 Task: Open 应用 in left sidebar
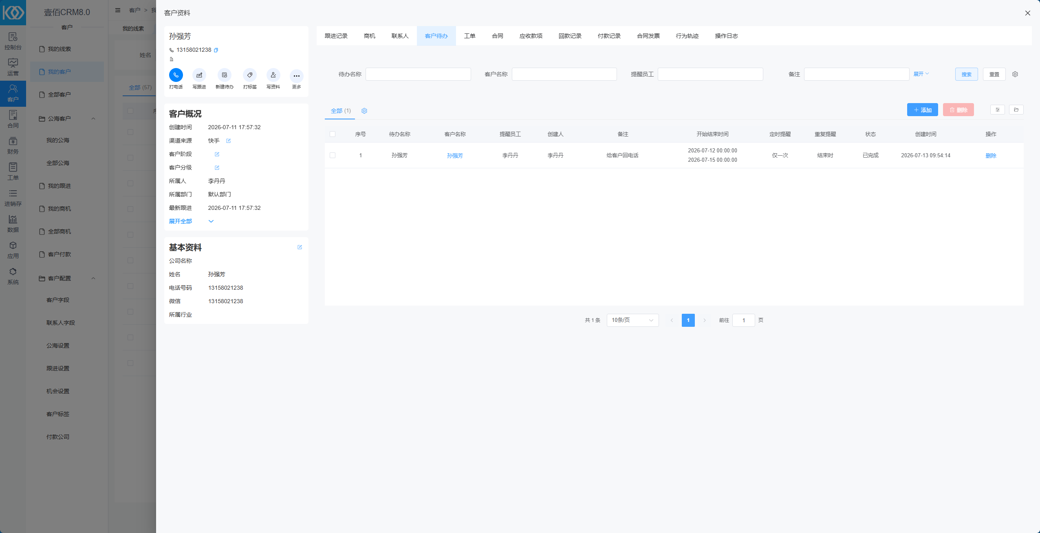coord(13,250)
